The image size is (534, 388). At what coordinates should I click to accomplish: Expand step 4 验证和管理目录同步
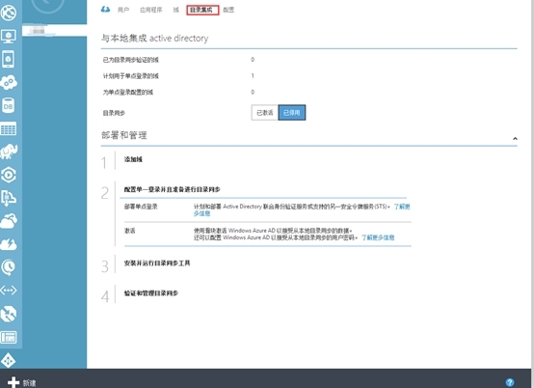pyautogui.click(x=151, y=292)
